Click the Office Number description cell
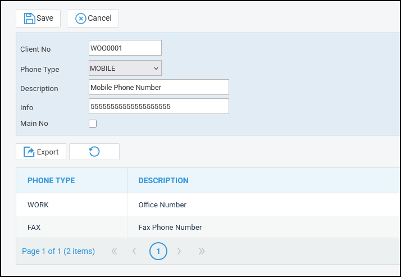The width and height of the screenshot is (401, 277). [162, 205]
